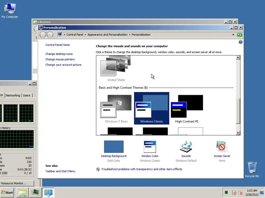
Task: Click Appearance and Personalization breadcrumb
Action: [107, 35]
